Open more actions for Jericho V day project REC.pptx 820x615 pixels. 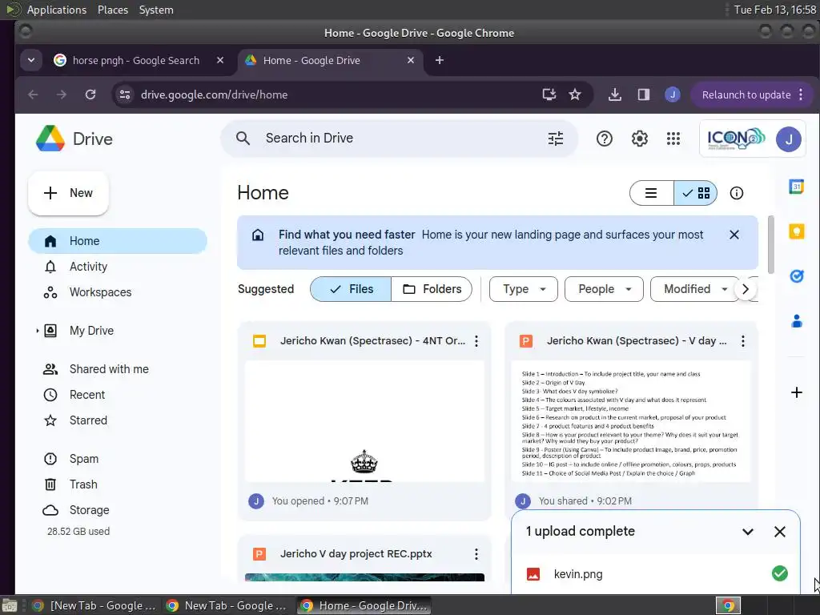pos(476,554)
